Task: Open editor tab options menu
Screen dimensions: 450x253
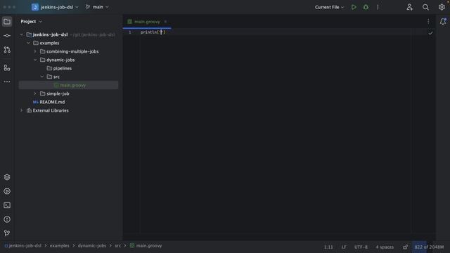Action: coord(428,22)
